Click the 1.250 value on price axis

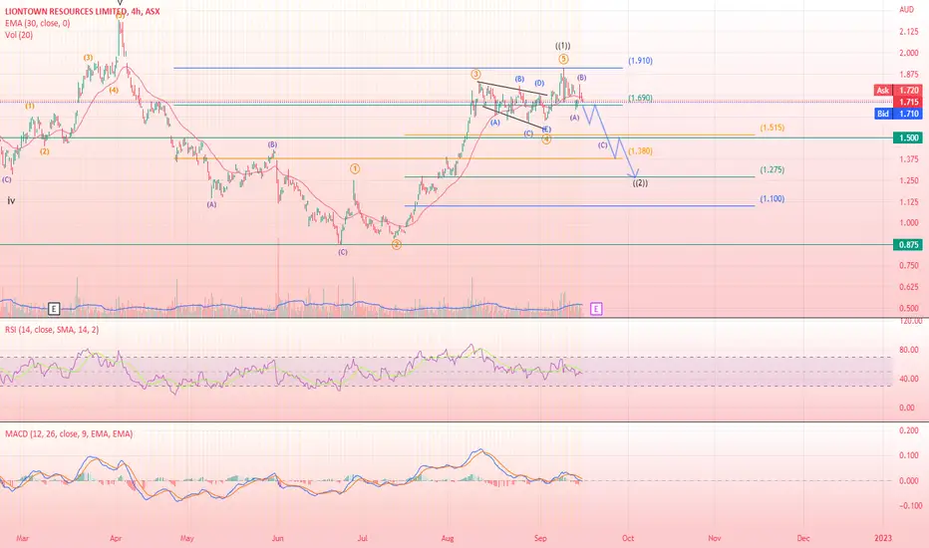tap(909, 180)
